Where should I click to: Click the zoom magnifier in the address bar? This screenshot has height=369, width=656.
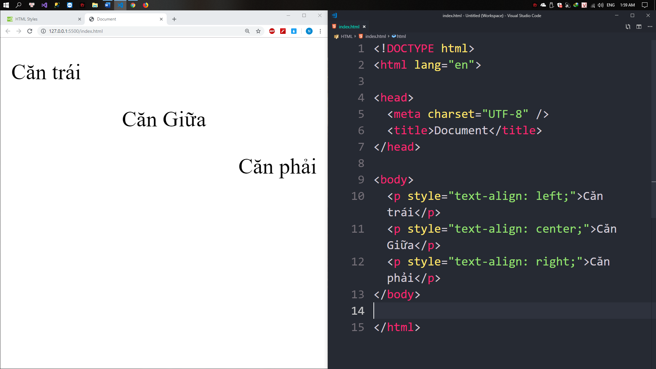(247, 31)
